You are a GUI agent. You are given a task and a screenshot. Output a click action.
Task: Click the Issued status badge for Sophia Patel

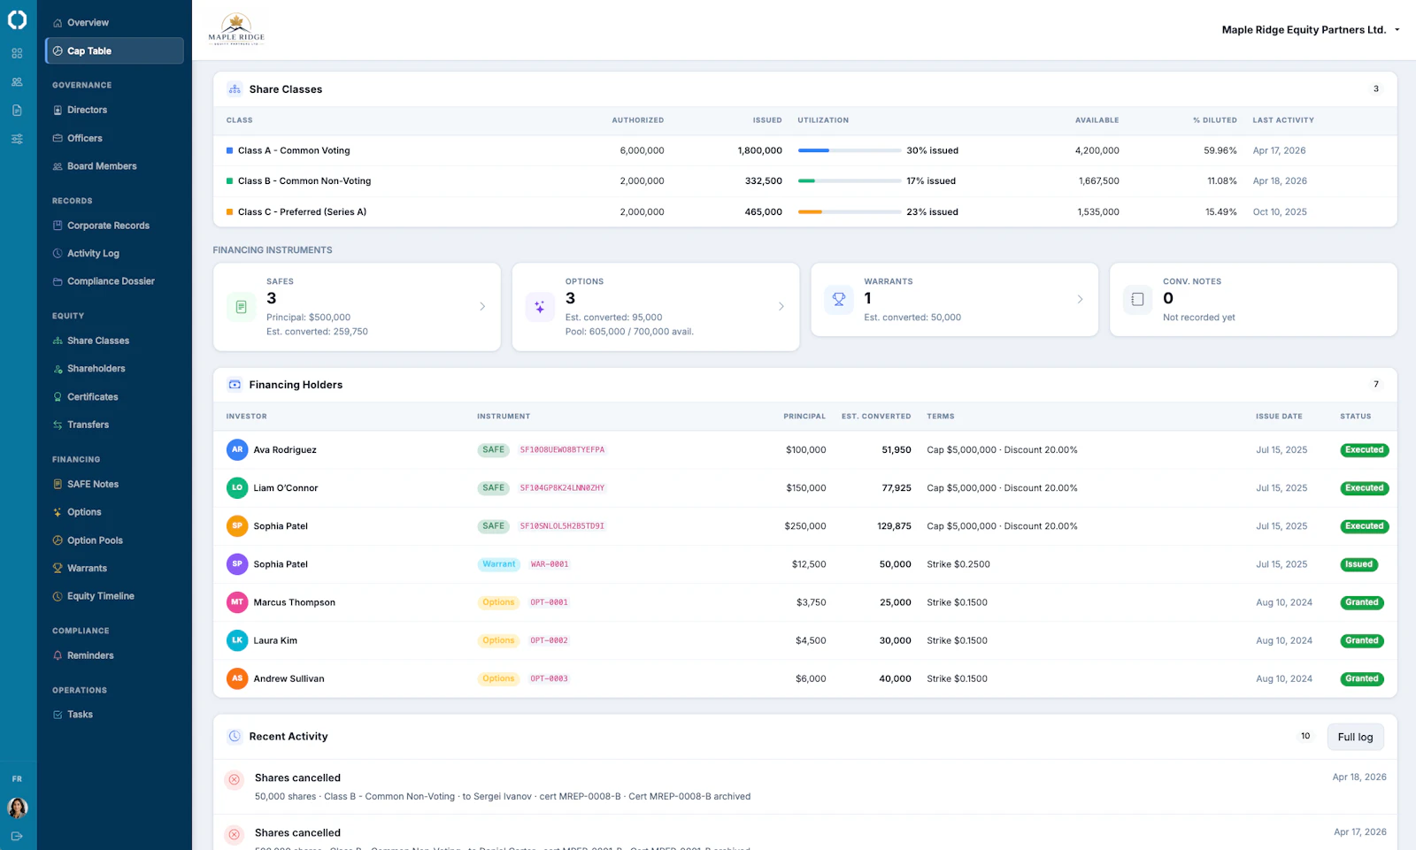point(1358,564)
